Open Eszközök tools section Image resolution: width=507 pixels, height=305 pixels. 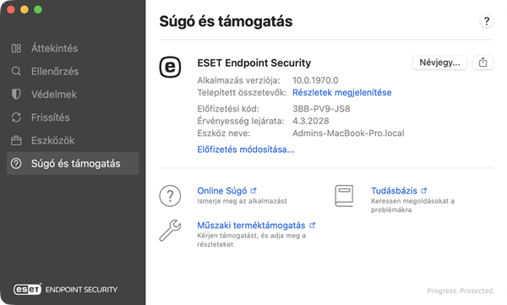[x=73, y=140]
